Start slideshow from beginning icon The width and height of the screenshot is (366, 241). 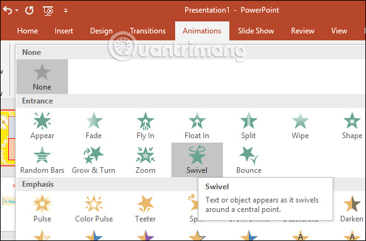(48, 11)
